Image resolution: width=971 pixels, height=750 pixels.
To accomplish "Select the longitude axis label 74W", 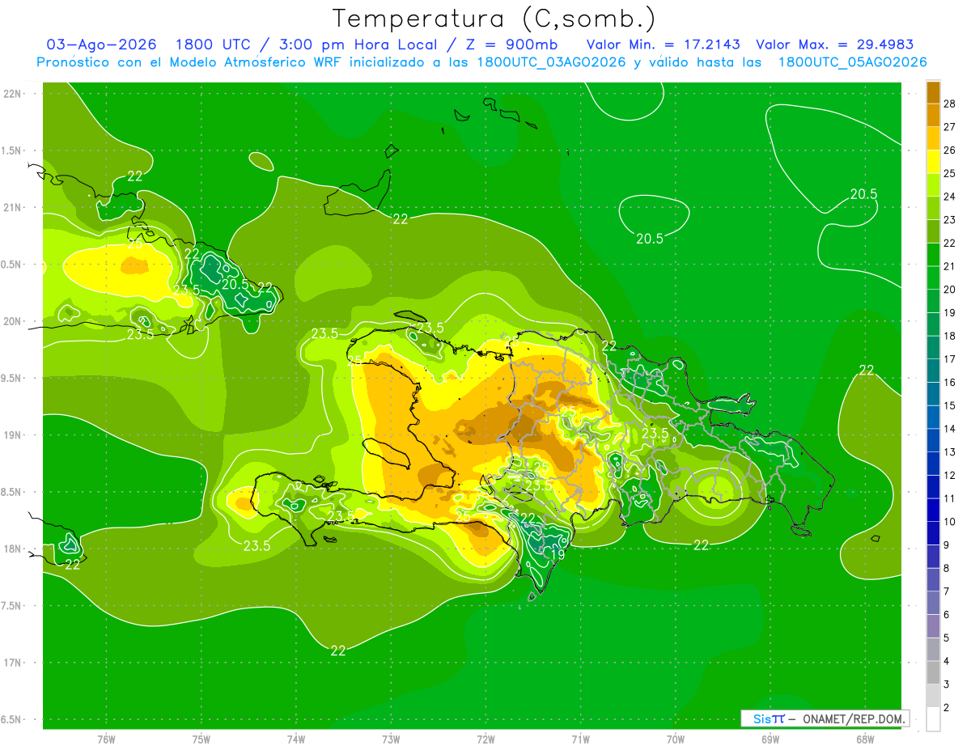I will (296, 738).
